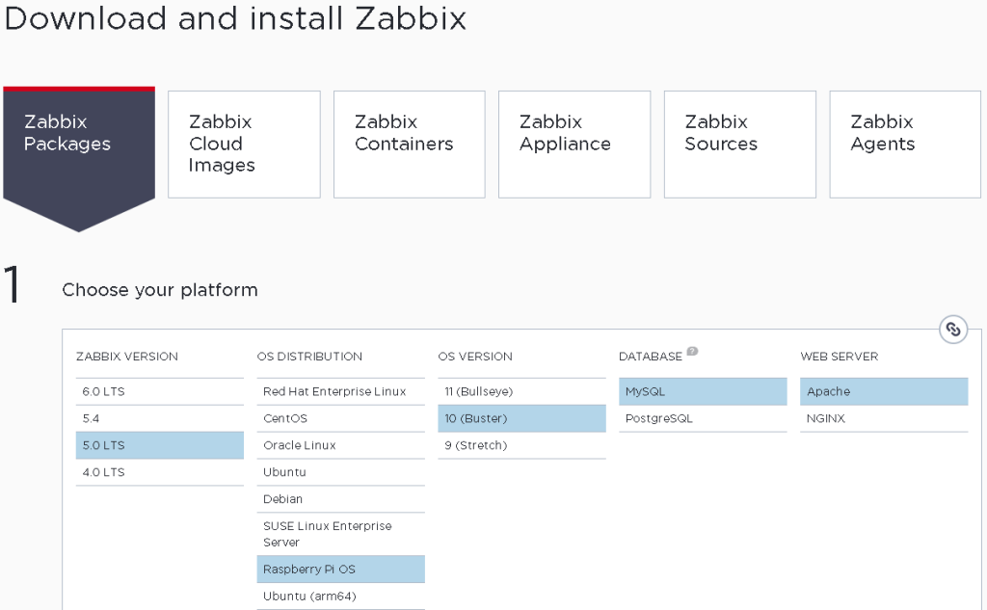This screenshot has width=987, height=610.
Task: Select OS version 9 (Stretch)
Action: coord(521,446)
